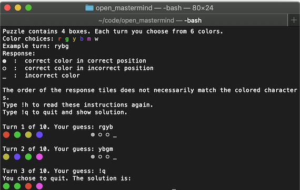This screenshot has height=190, width=300.
Task: Open a new terminal tab with plus button
Action: click(x=294, y=20)
